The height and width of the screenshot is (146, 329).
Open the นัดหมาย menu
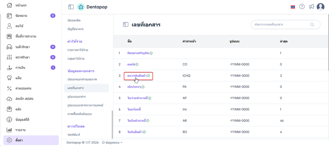pos(21,16)
